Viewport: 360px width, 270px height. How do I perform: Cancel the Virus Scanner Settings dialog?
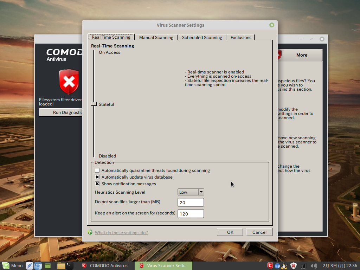pos(259,232)
